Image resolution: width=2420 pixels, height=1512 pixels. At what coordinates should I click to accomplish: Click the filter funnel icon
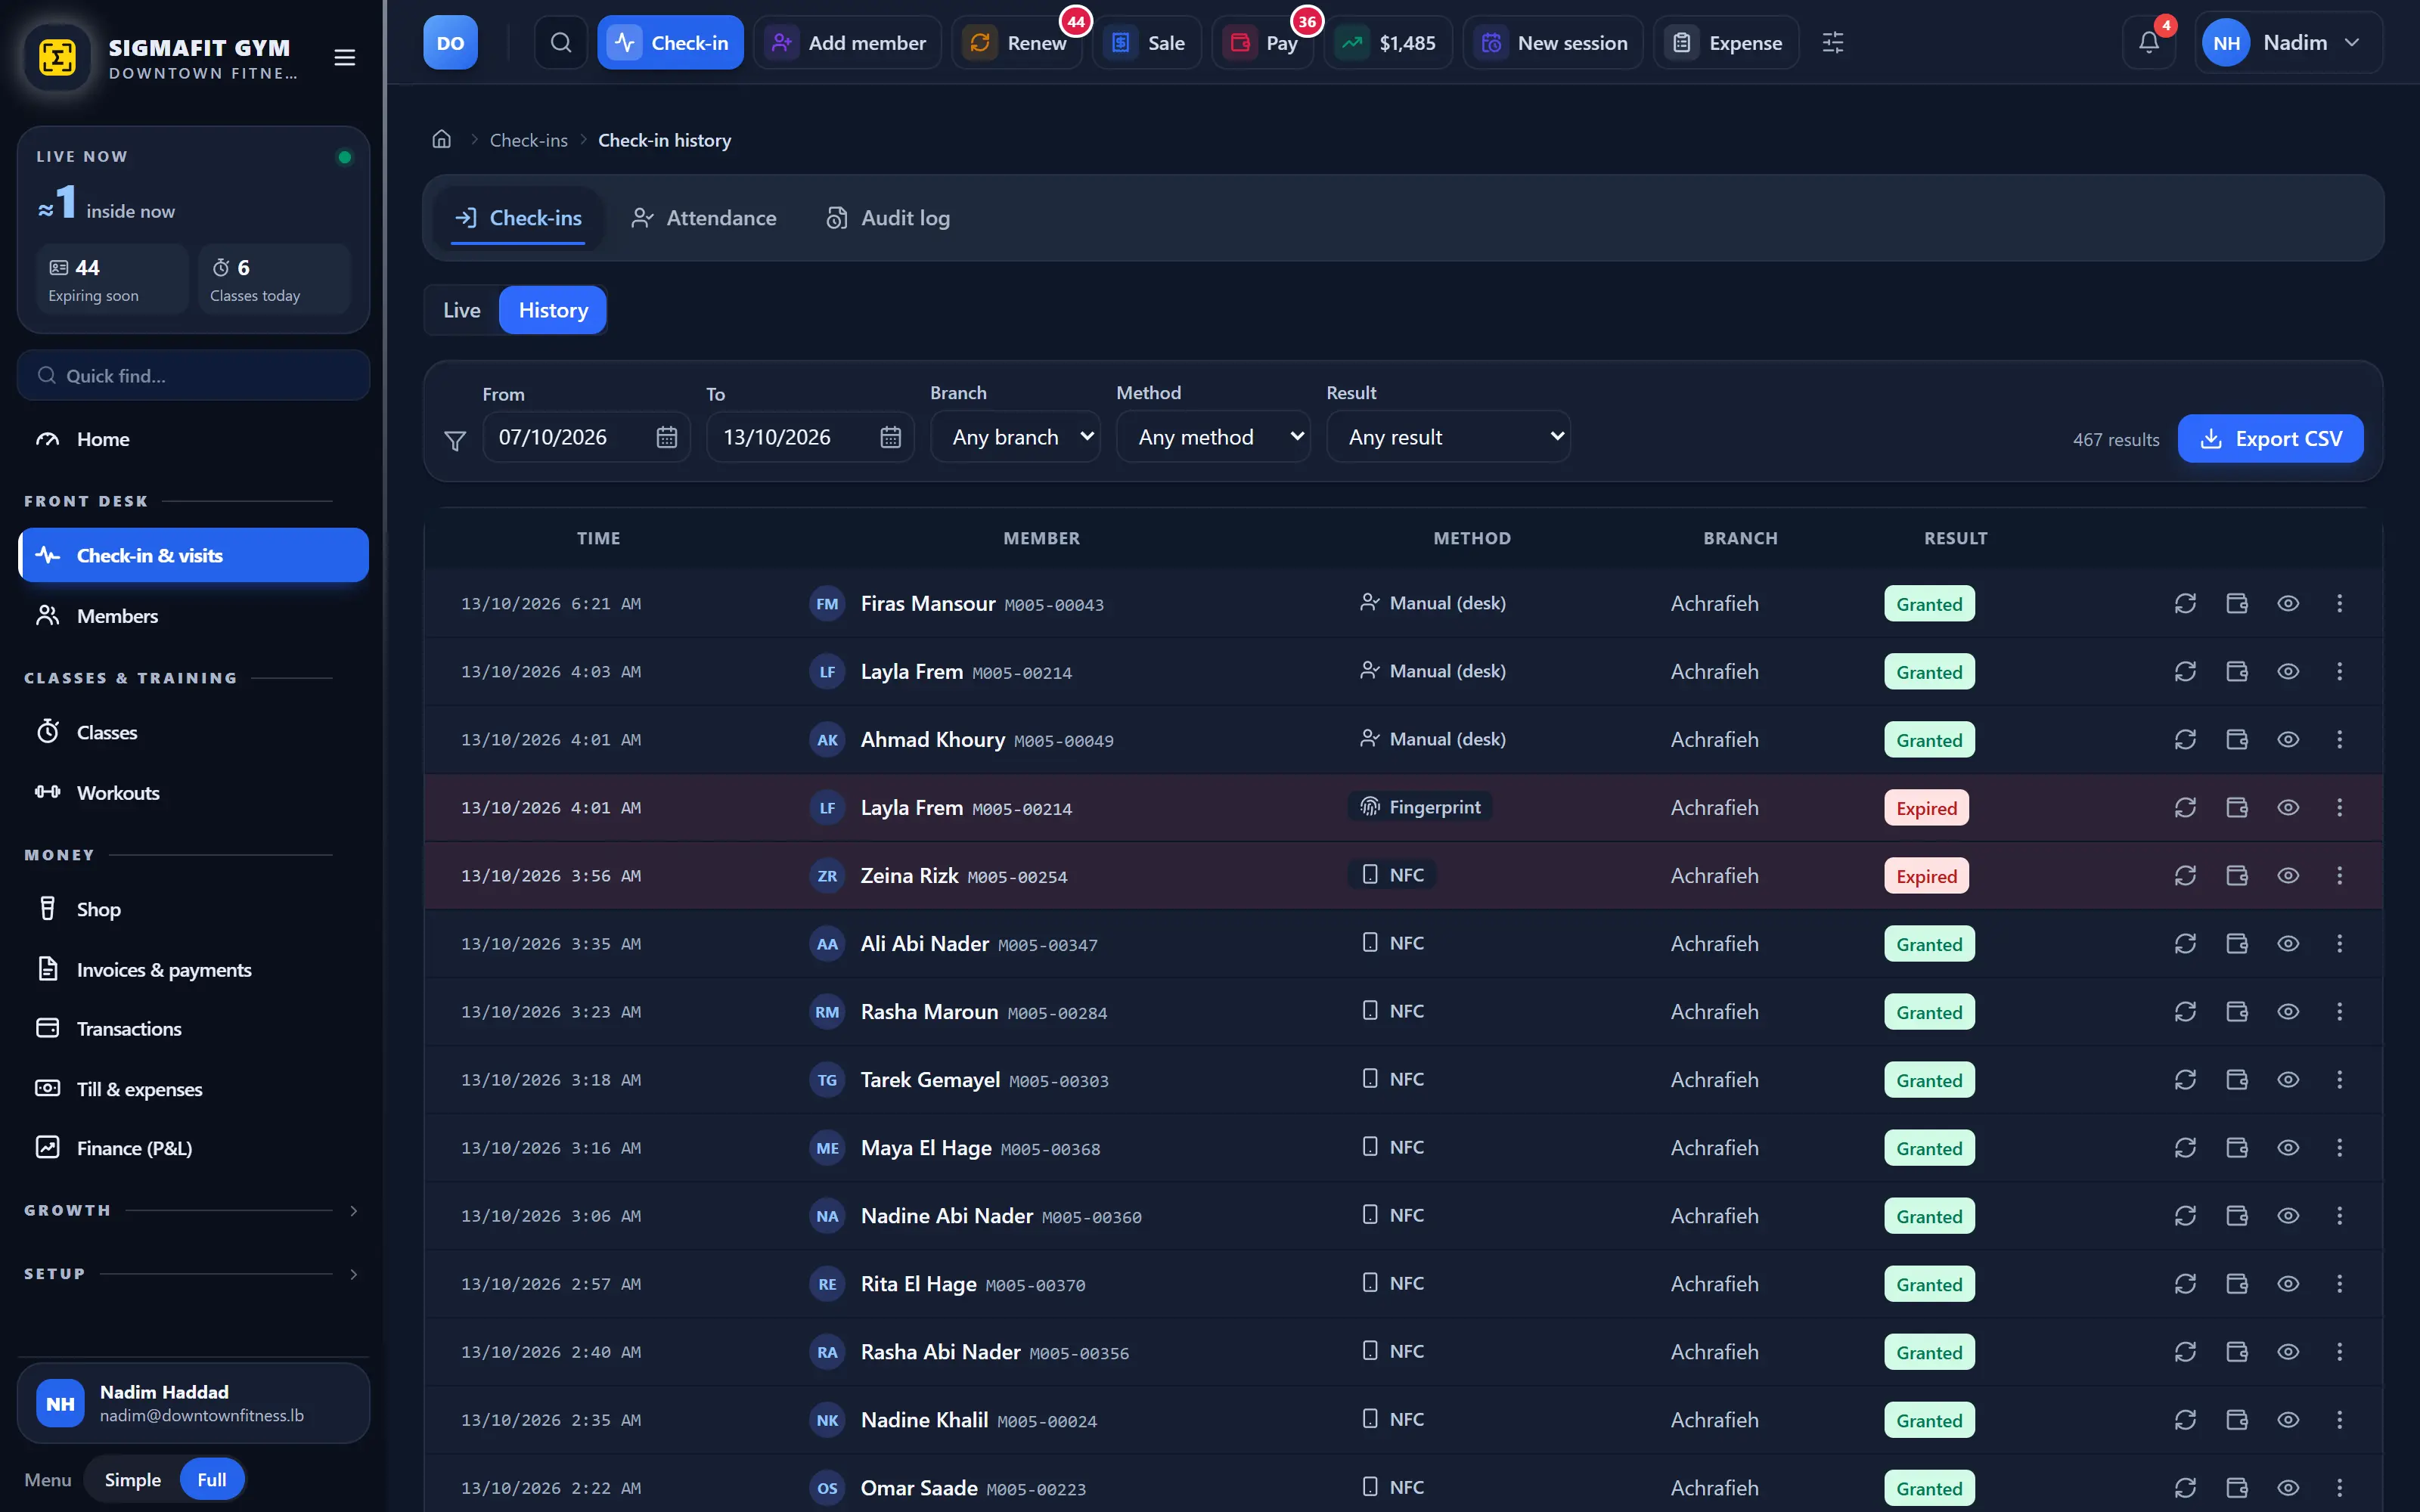[455, 440]
